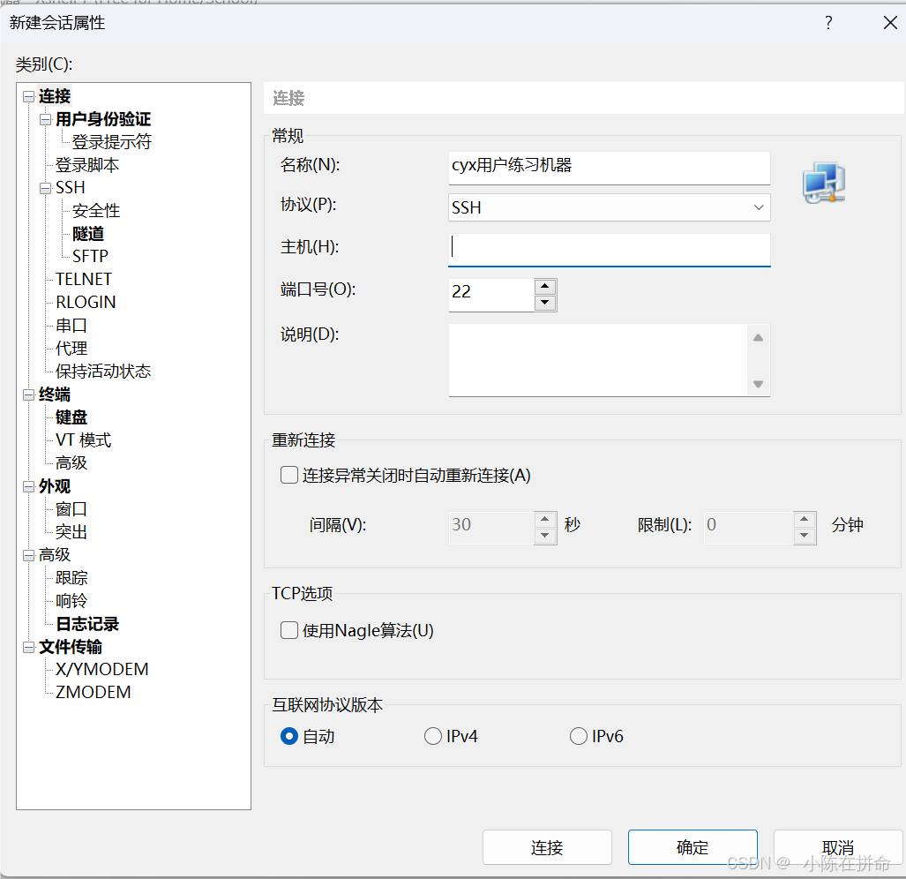Select 高级 under 终端

click(71, 463)
